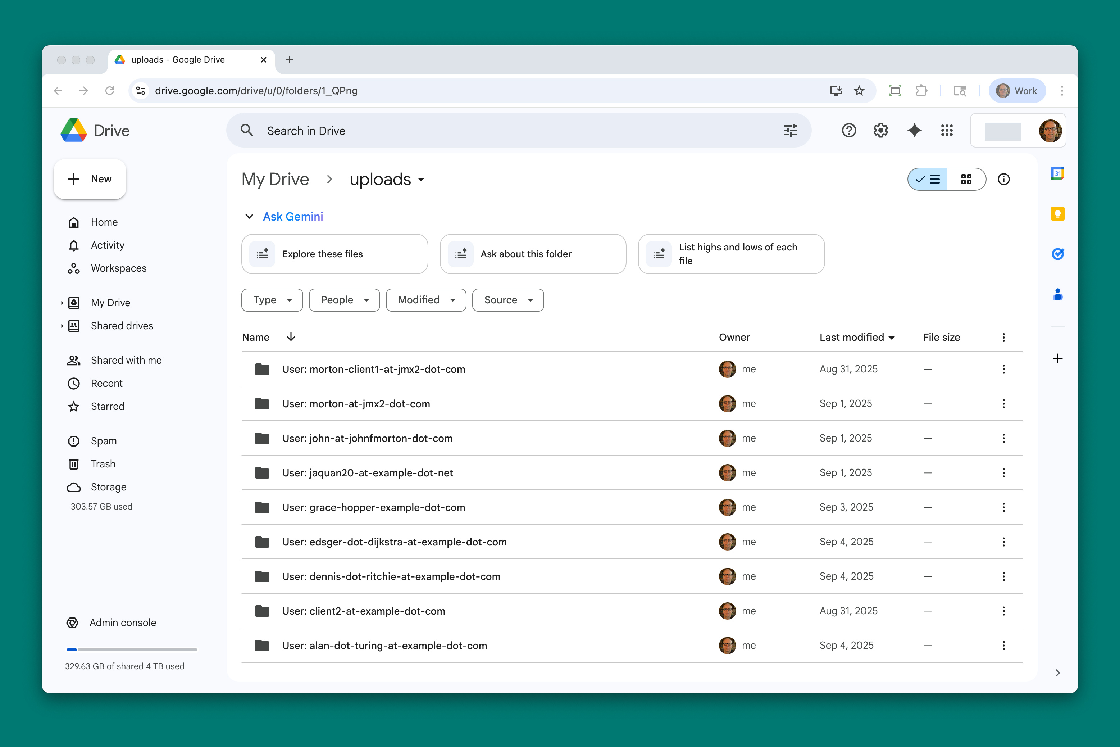Click the Help question mark icon
Viewport: 1120px width, 747px height.
click(x=848, y=131)
